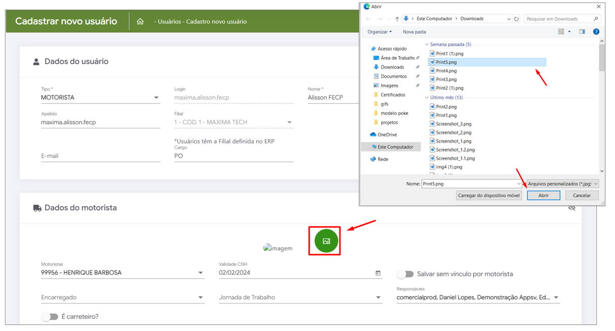Toggle the É carreteiro switch
Image resolution: width=615 pixels, height=331 pixels.
pyautogui.click(x=49, y=317)
